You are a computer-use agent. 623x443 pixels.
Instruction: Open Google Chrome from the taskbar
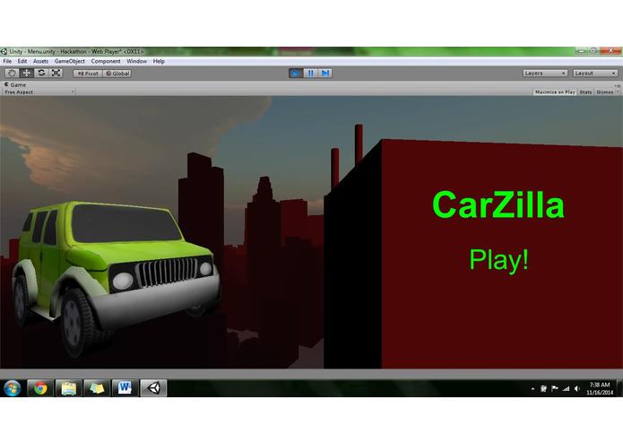(40, 387)
